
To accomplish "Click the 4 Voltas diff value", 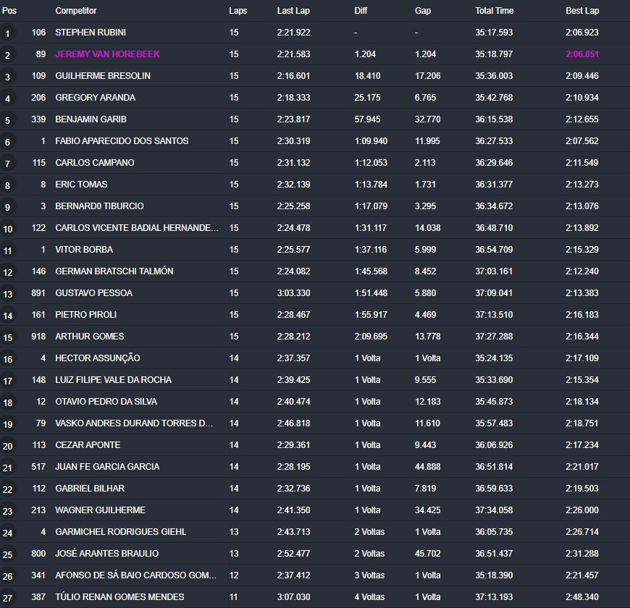I will click(369, 596).
